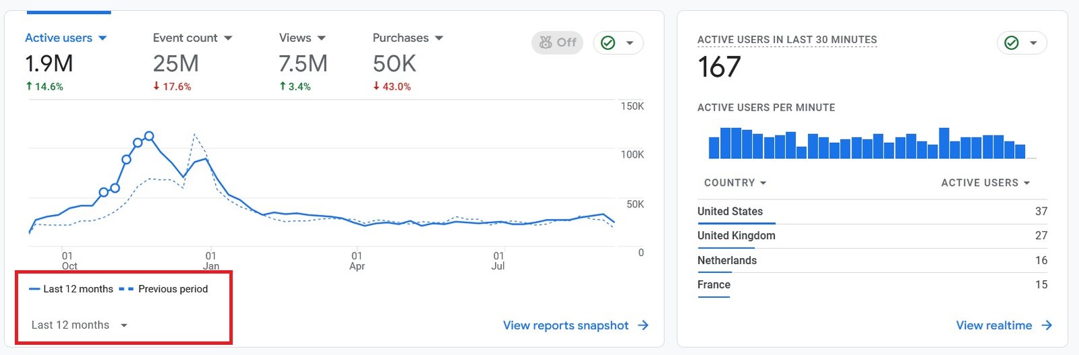Screen dimensions: 1079x355
Task: Open the Active users metric dropdown
Action: click(x=66, y=38)
